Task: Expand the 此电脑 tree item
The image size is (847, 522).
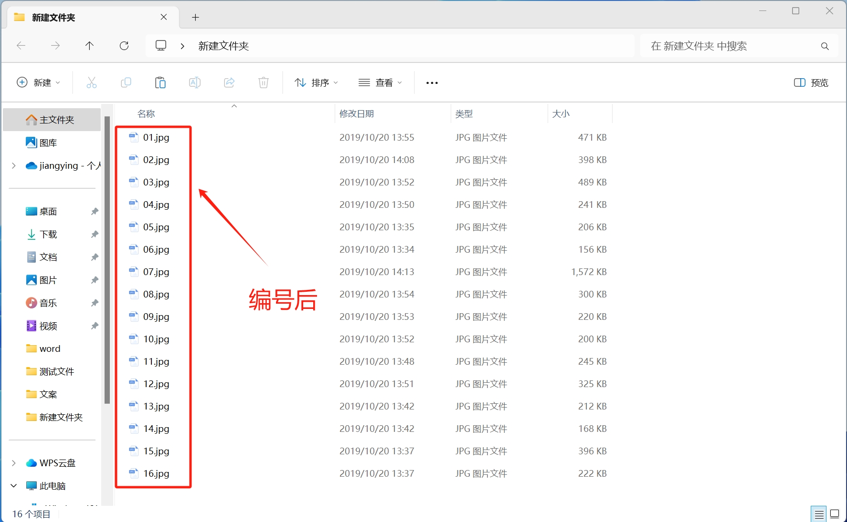Action: coord(13,485)
